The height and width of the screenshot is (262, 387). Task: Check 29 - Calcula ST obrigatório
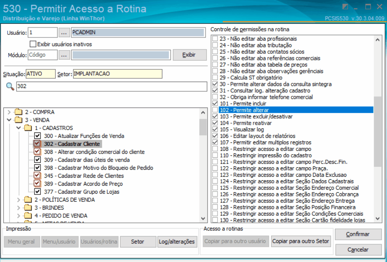[215, 78]
